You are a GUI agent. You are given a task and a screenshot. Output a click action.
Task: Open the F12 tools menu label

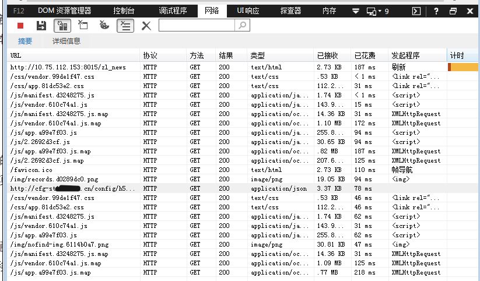click(x=19, y=11)
